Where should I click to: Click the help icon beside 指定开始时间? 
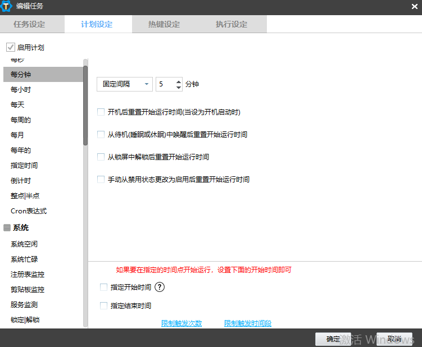click(x=160, y=287)
